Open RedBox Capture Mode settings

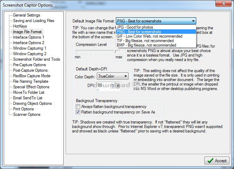pyautogui.click(x=32, y=76)
